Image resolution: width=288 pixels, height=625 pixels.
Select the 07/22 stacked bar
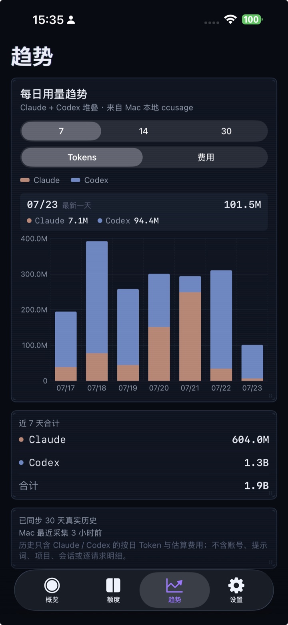coord(221,326)
